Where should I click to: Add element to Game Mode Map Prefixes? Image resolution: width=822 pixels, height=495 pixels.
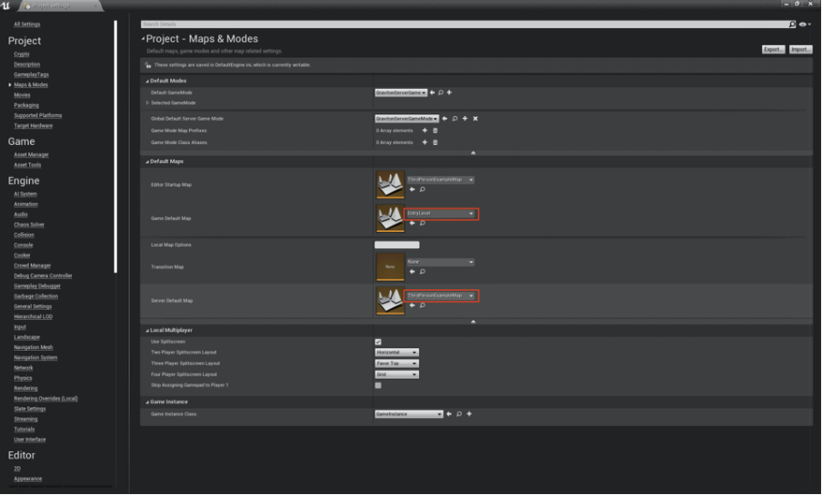[x=425, y=131]
